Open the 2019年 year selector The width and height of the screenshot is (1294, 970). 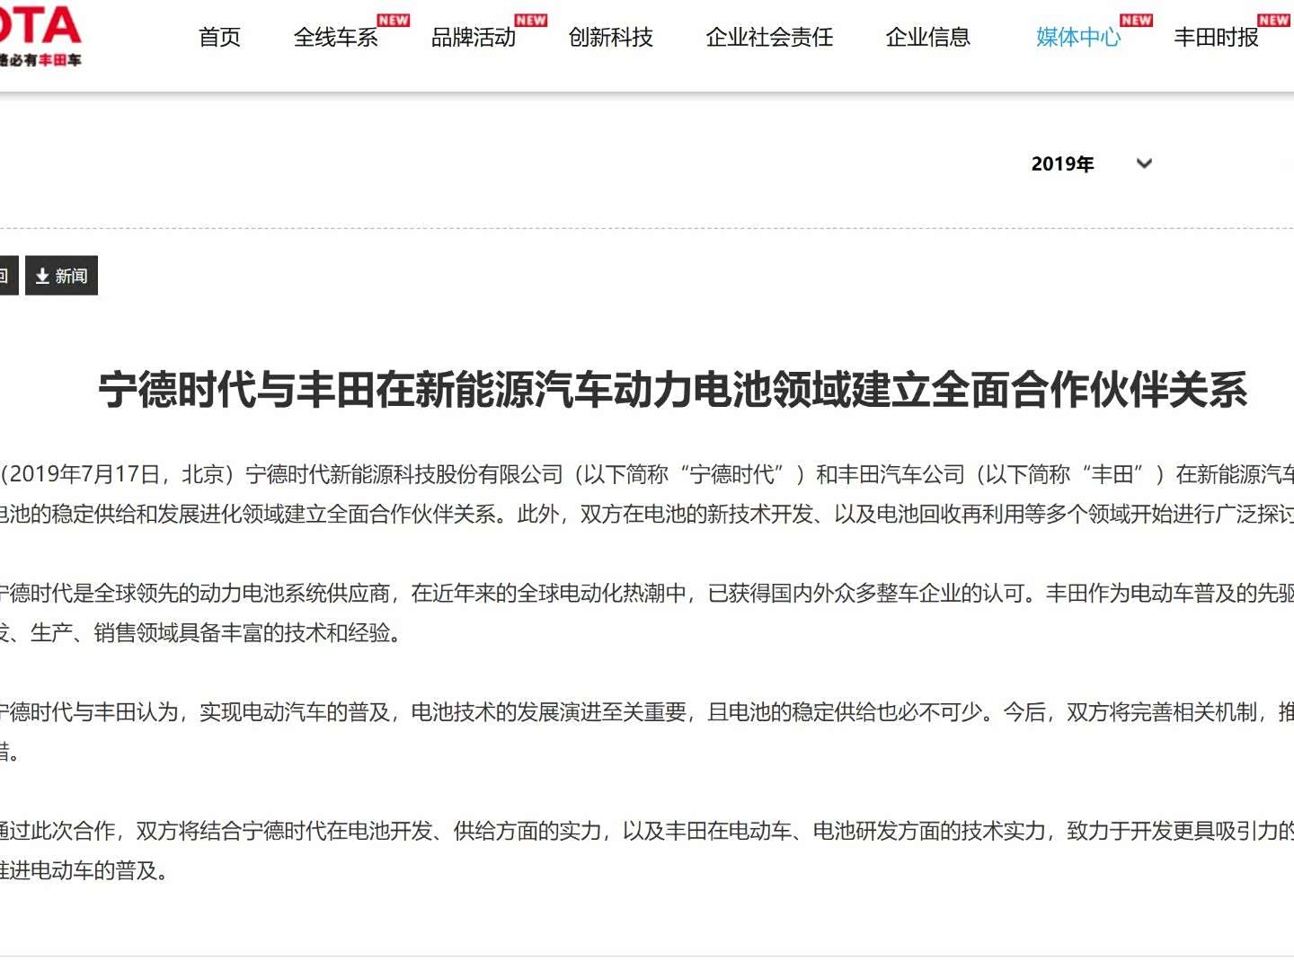click(x=1062, y=163)
